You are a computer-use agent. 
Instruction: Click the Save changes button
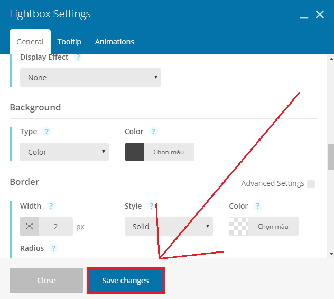pyautogui.click(x=126, y=281)
